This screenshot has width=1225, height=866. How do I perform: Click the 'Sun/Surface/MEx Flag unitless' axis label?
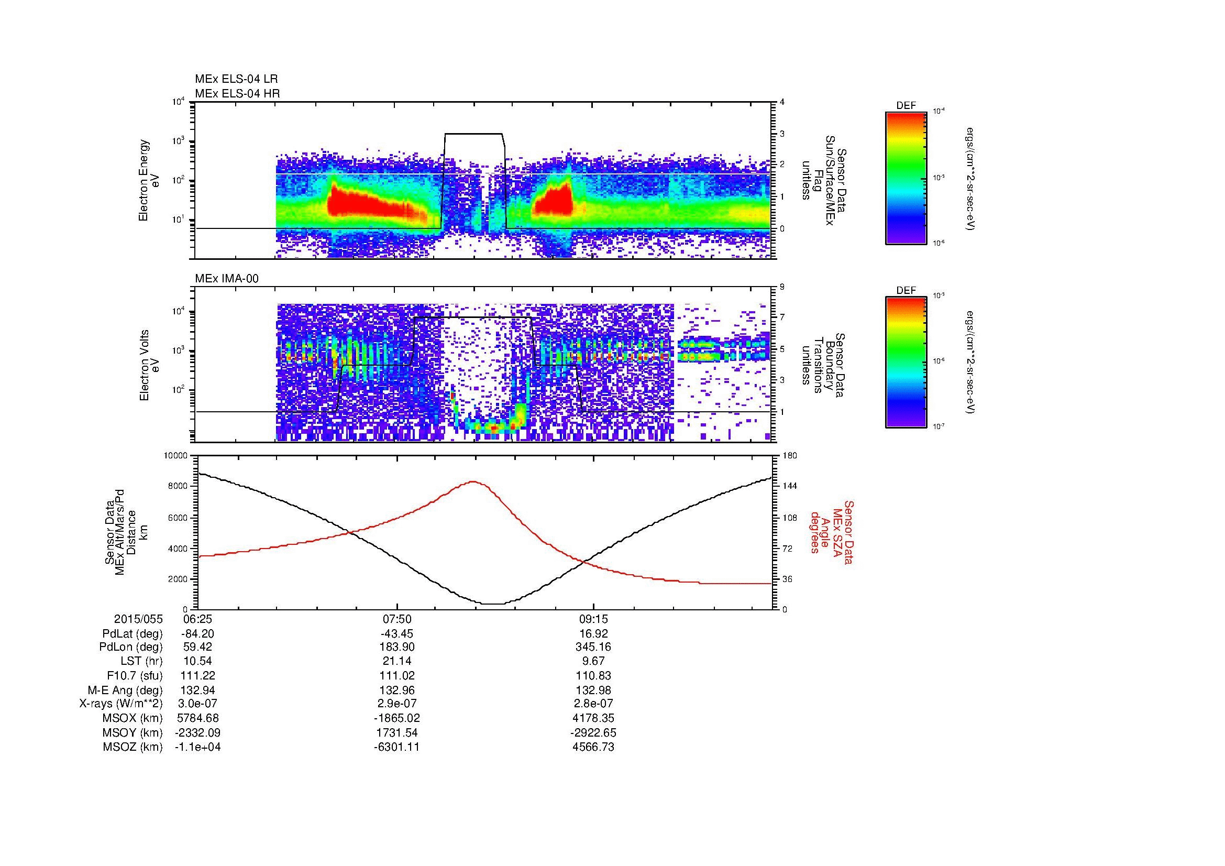(825, 181)
